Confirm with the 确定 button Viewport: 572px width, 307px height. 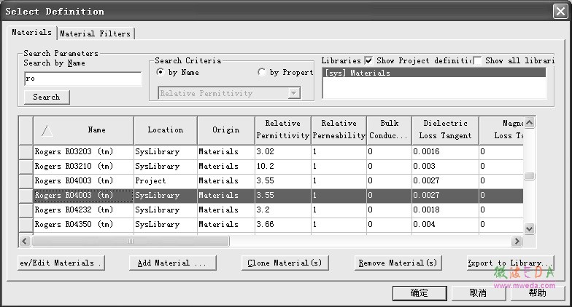coord(420,293)
